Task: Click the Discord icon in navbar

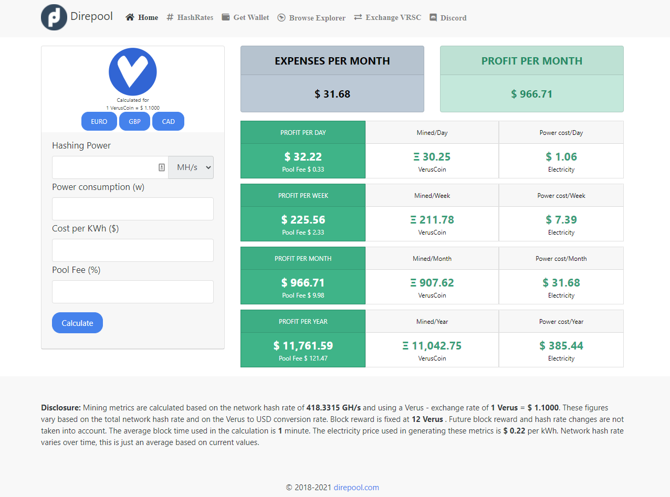Action: pyautogui.click(x=433, y=18)
